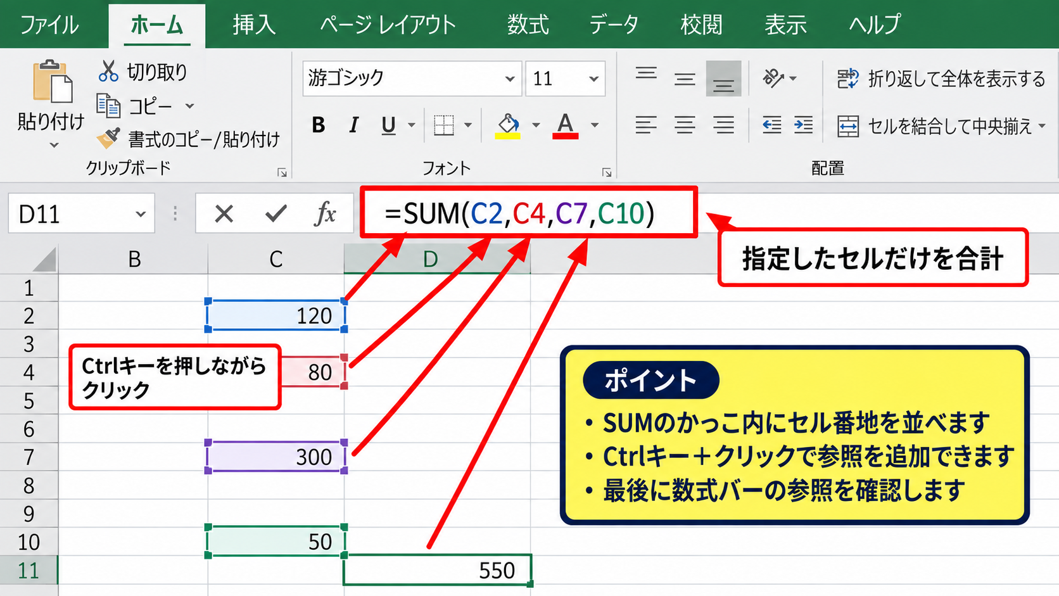Image resolution: width=1059 pixels, height=596 pixels.
Task: Click the fx Insert Function button
Action: 325,214
